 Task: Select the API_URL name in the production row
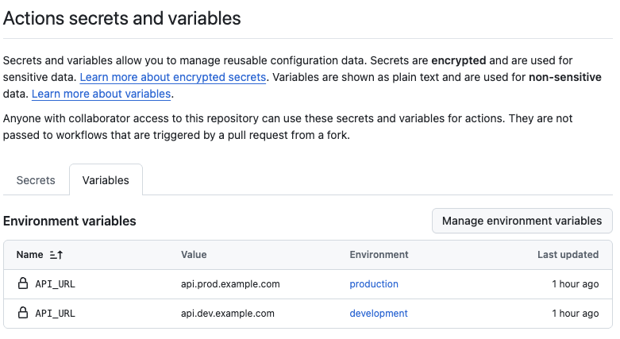point(55,284)
